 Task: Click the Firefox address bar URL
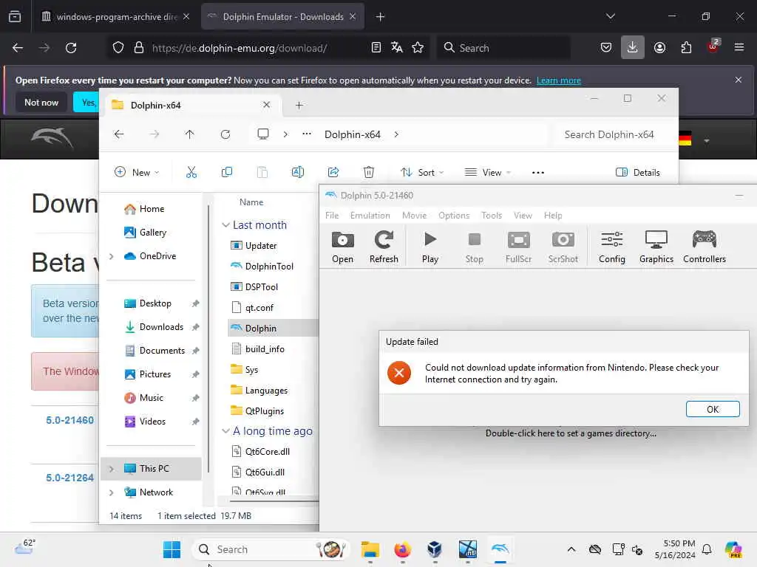(240, 48)
